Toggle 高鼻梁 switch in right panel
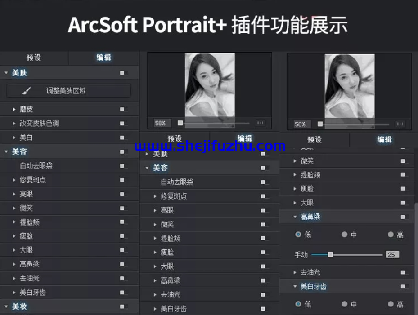 pos(405,217)
